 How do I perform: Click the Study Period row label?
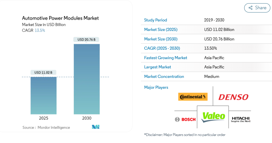click(155, 20)
